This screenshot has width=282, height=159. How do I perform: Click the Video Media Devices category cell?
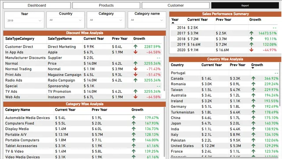coord(22,157)
